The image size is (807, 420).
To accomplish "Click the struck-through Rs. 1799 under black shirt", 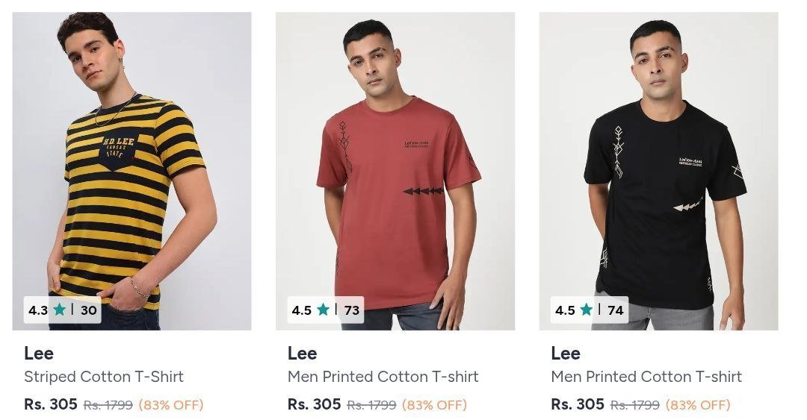I will pos(635,405).
